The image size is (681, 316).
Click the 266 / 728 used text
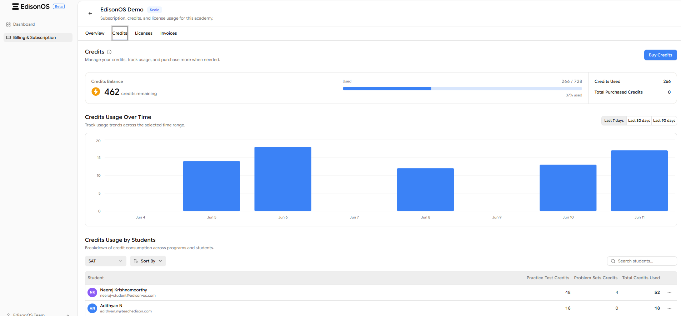coord(572,81)
